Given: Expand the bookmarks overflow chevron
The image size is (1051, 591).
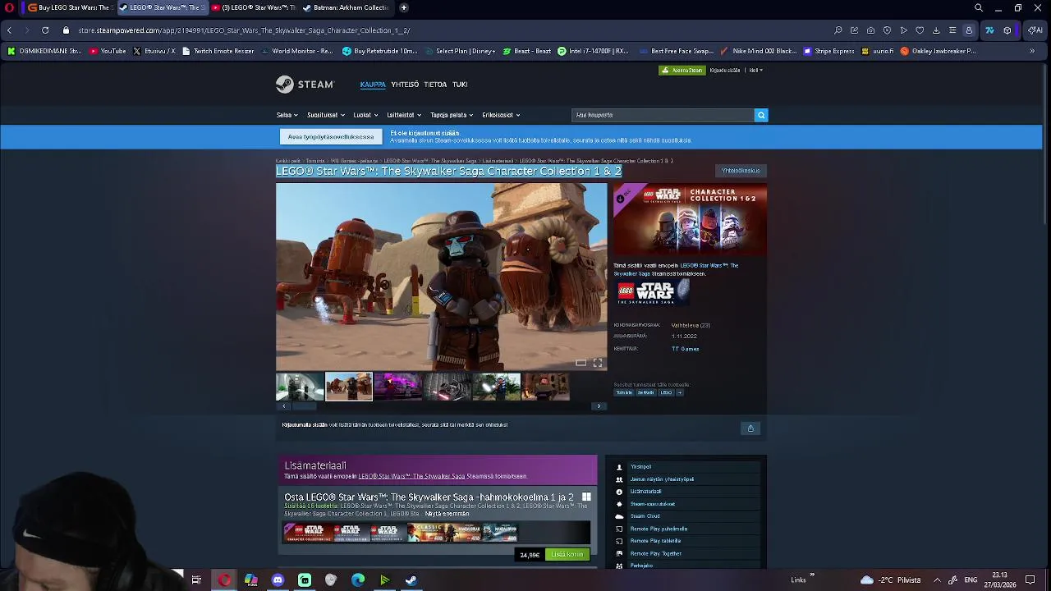Looking at the screenshot, I should pos(1032,51).
